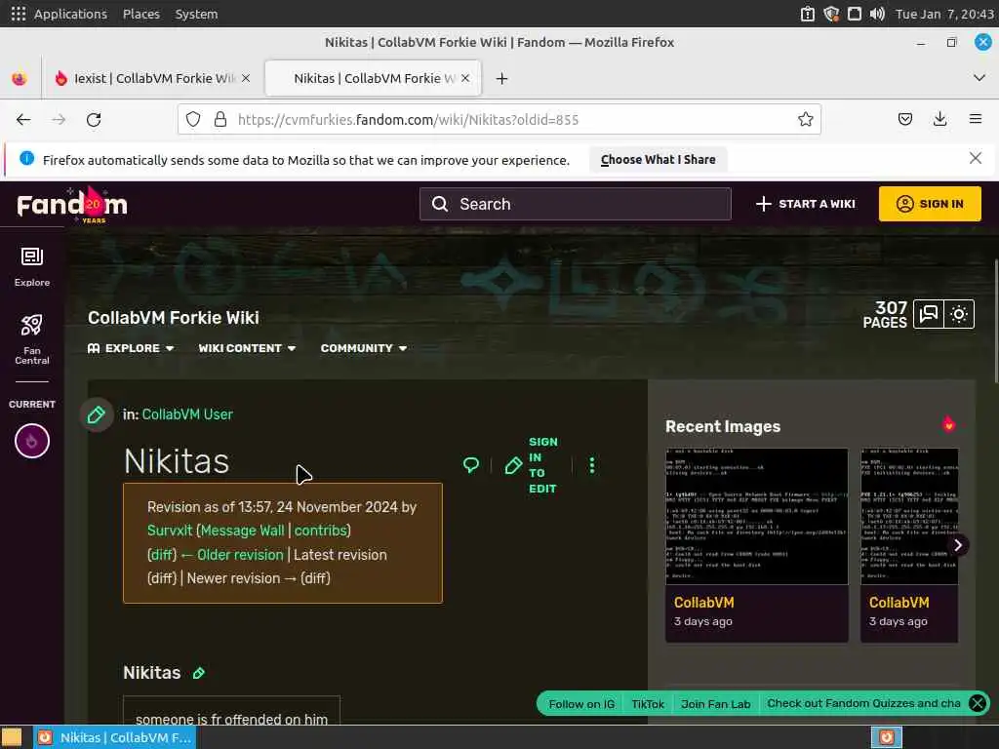Open first diff link beside Older revision
The width and height of the screenshot is (999, 749).
161,555
